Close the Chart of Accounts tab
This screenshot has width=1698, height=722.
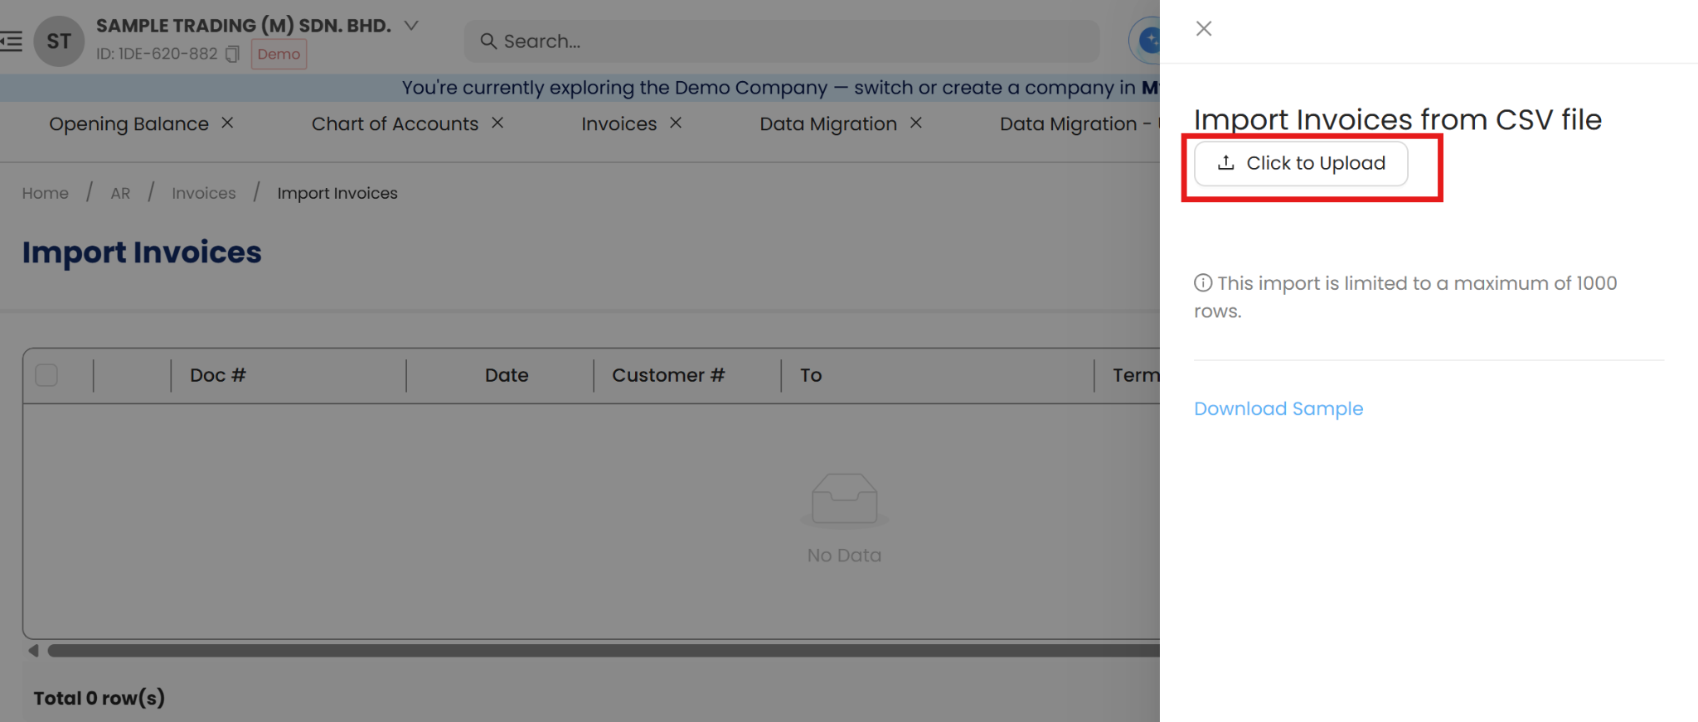tap(497, 123)
